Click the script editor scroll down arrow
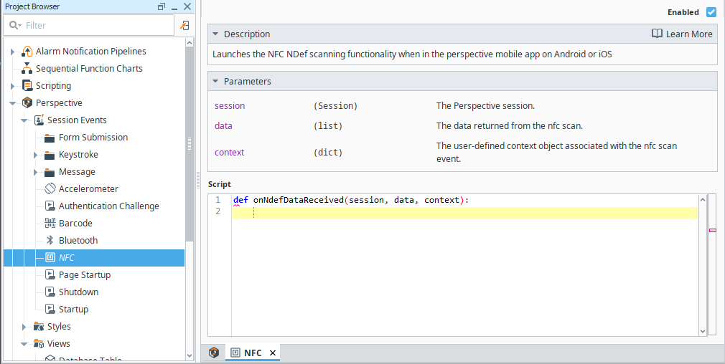 pyautogui.click(x=703, y=331)
